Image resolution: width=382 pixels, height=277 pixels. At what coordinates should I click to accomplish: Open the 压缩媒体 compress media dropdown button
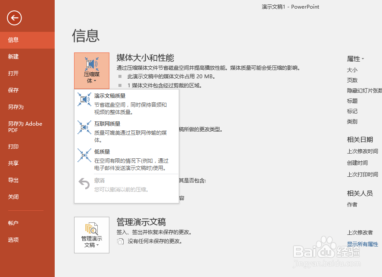pos(92,71)
